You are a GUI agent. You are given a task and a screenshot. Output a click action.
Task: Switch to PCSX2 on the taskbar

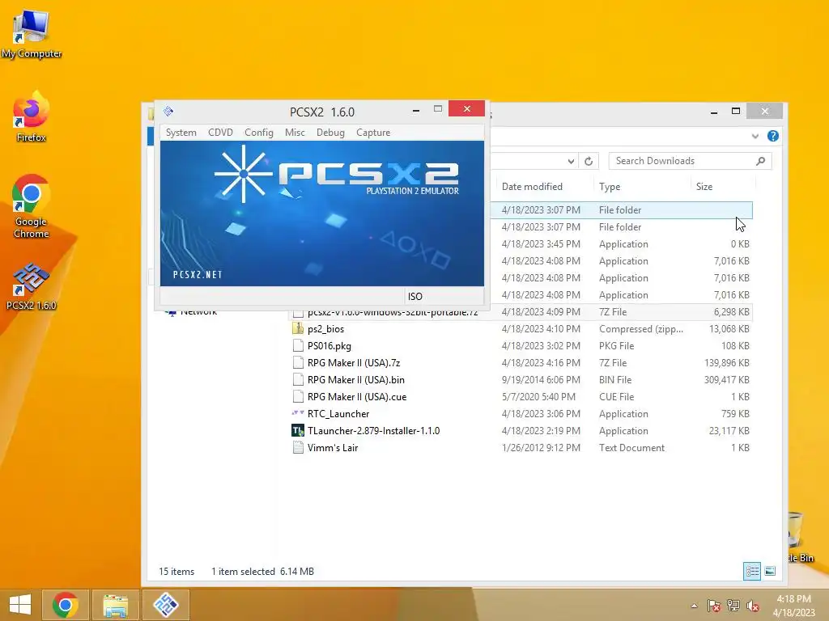tap(166, 605)
